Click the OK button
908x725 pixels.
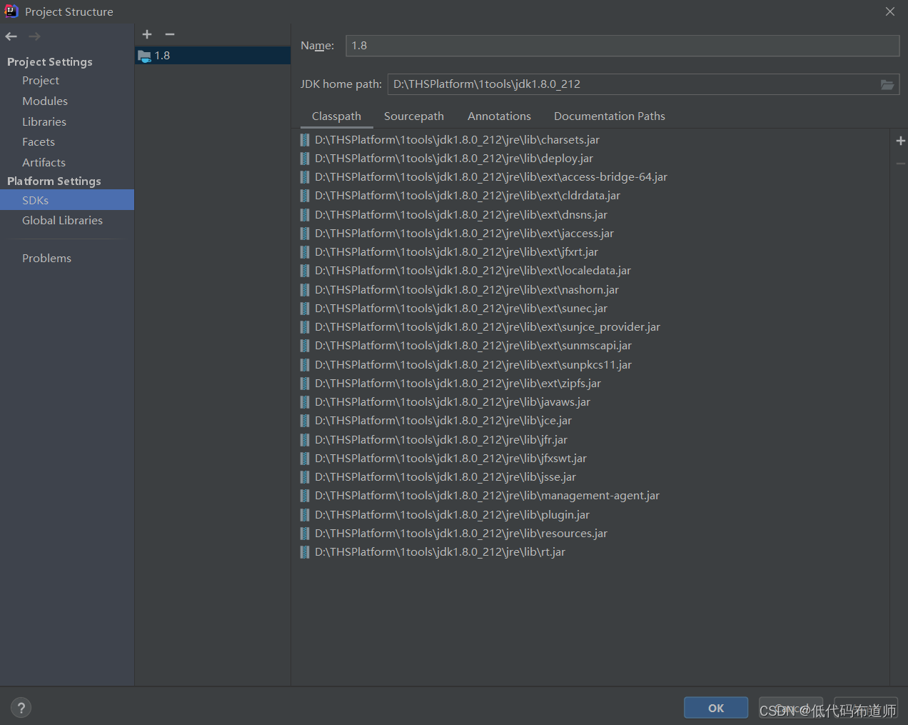click(716, 708)
